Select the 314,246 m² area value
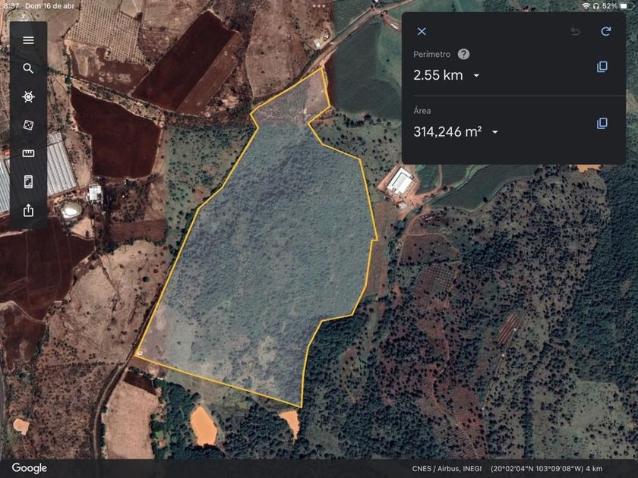 coord(447,131)
